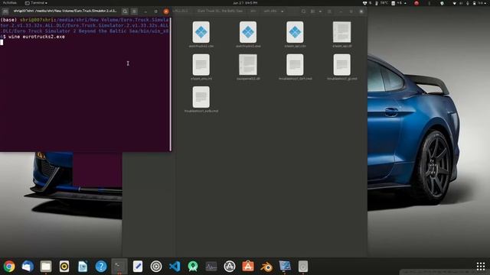
Task: Select the troubleshoot_gl.cmd file icon
Action: [342, 65]
